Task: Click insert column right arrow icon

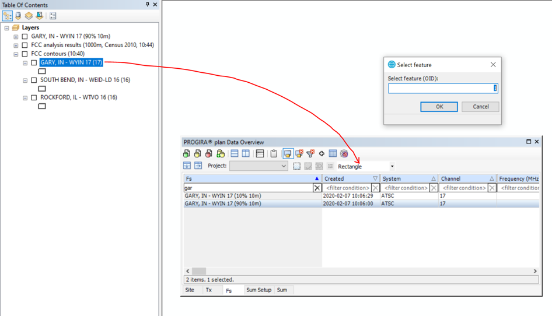Action: (198, 166)
